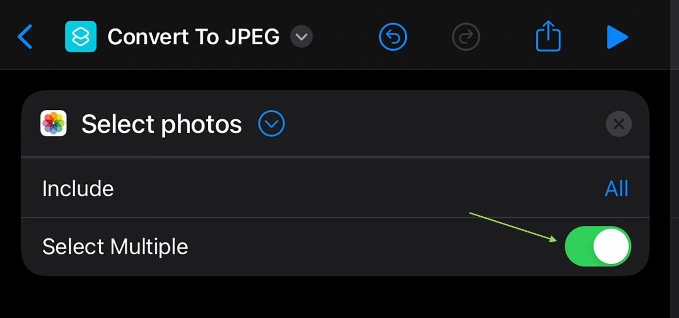This screenshot has height=318, width=679.
Task: Tap the Select photos action name
Action: pos(162,124)
